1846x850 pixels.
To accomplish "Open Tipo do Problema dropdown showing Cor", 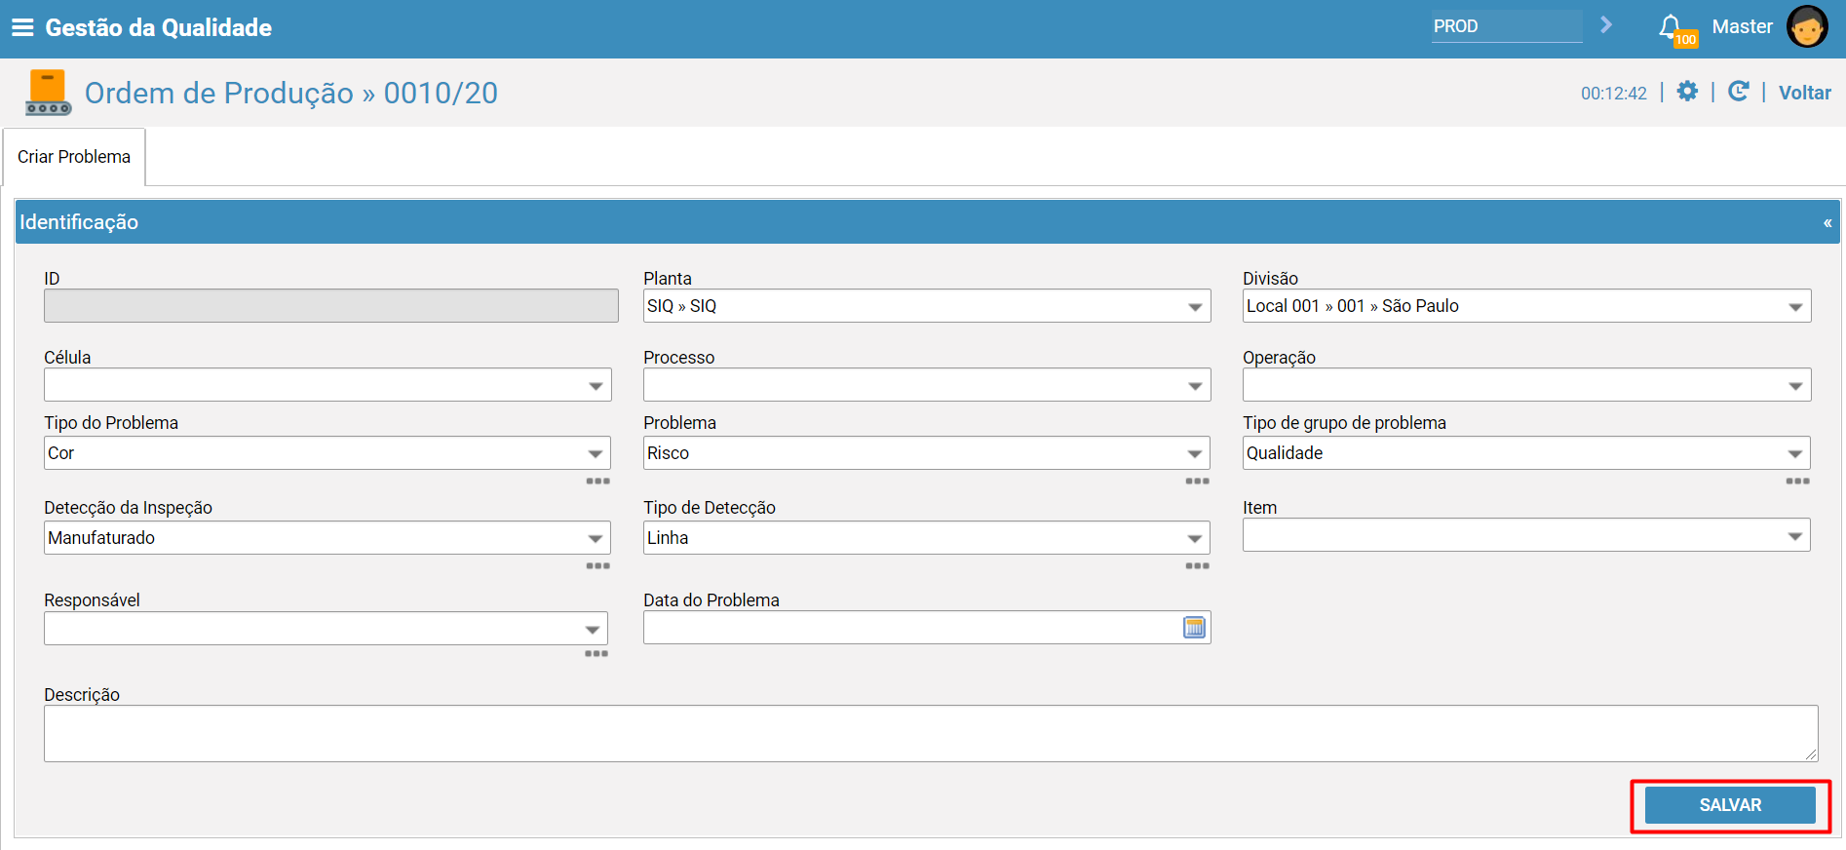I will coord(327,453).
